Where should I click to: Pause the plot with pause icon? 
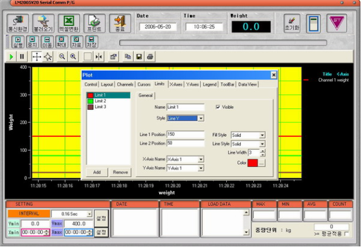pos(22,57)
